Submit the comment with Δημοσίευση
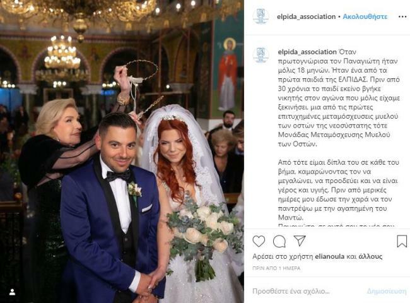 [x=387, y=291]
